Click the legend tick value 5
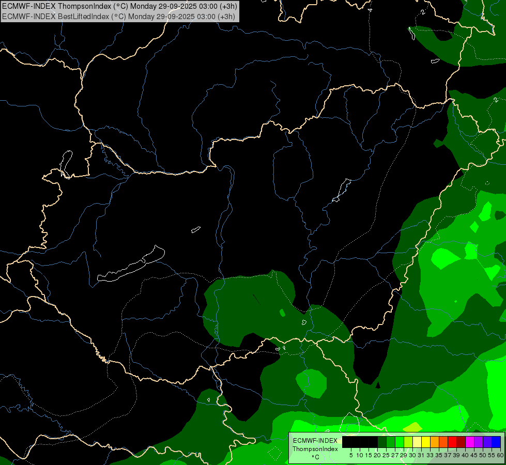The width and height of the screenshot is (506, 465). pos(351,455)
